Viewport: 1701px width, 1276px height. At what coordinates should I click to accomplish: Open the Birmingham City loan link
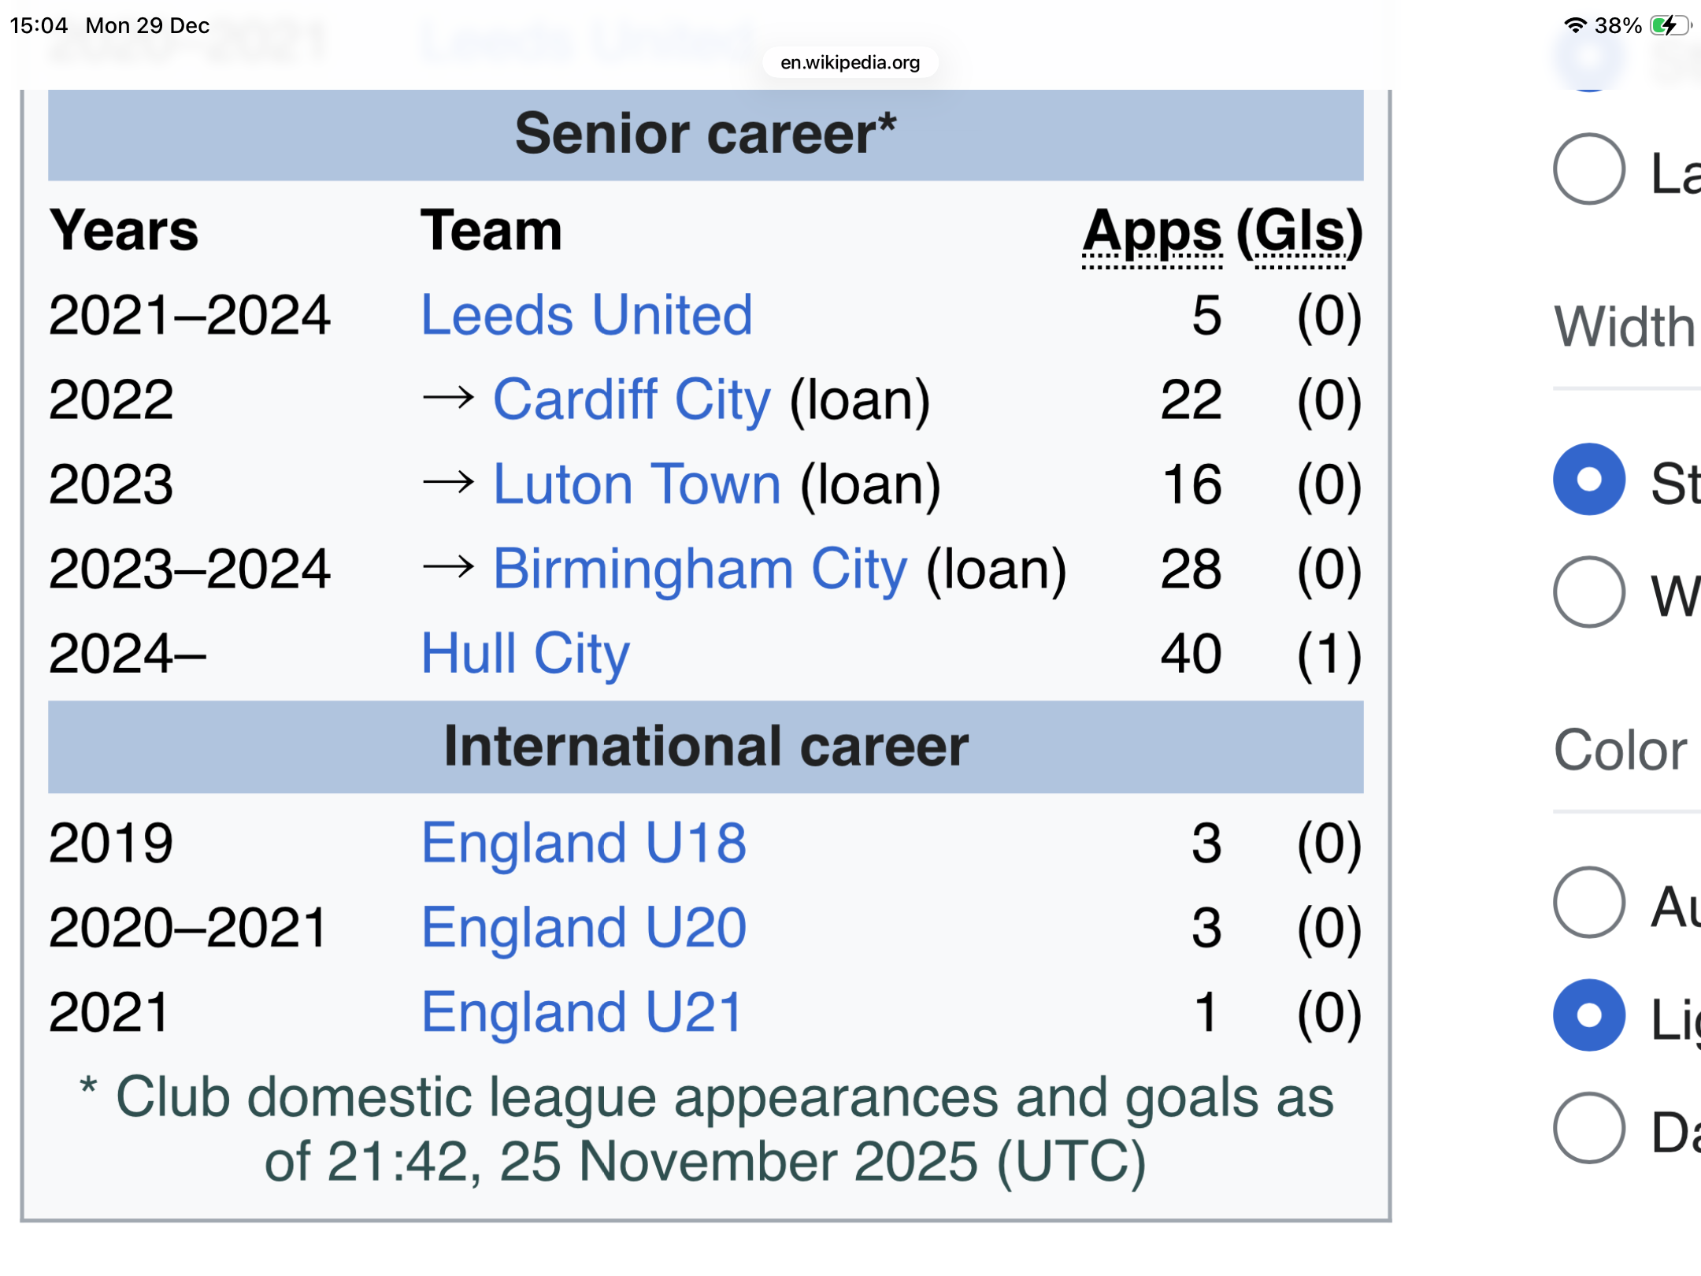point(700,569)
